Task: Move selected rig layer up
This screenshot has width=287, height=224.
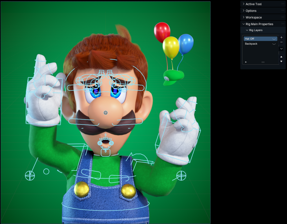Action: pyautogui.click(x=281, y=57)
